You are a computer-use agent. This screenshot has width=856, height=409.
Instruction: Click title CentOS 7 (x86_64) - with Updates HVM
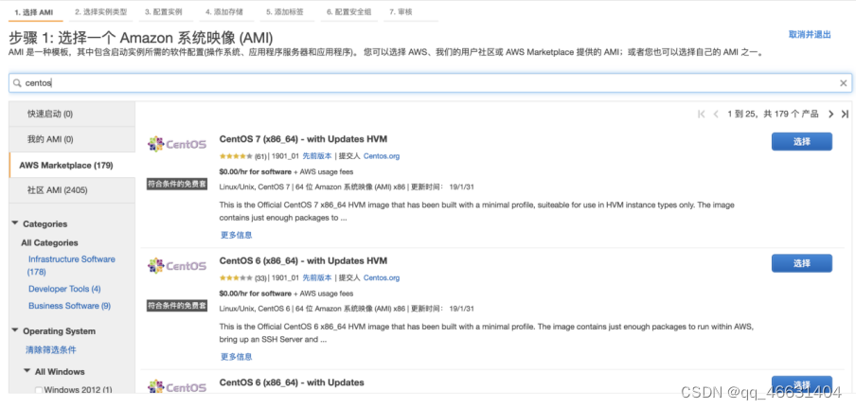pos(303,138)
